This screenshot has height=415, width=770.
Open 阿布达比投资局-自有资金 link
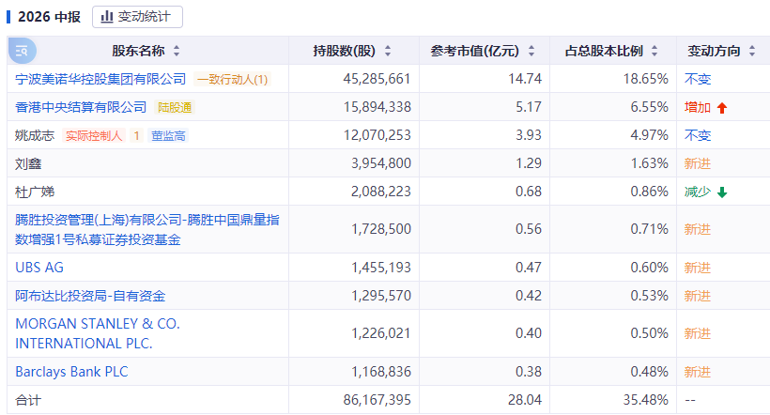tap(90, 296)
